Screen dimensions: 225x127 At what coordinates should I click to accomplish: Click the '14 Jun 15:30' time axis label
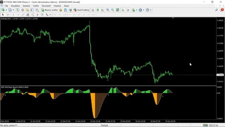pos(95,121)
